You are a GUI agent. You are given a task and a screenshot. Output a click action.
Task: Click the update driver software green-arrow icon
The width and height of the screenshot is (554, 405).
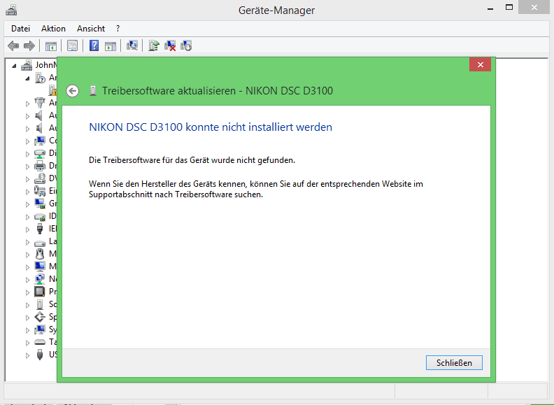click(154, 45)
